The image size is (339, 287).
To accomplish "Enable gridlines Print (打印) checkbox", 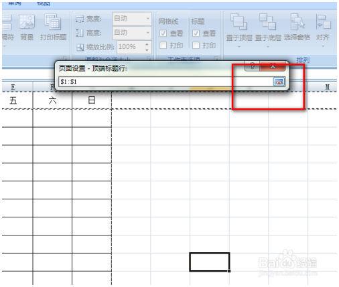I will [163, 45].
